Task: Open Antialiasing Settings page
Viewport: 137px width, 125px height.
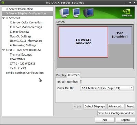Action: pyautogui.click(x=23, y=45)
